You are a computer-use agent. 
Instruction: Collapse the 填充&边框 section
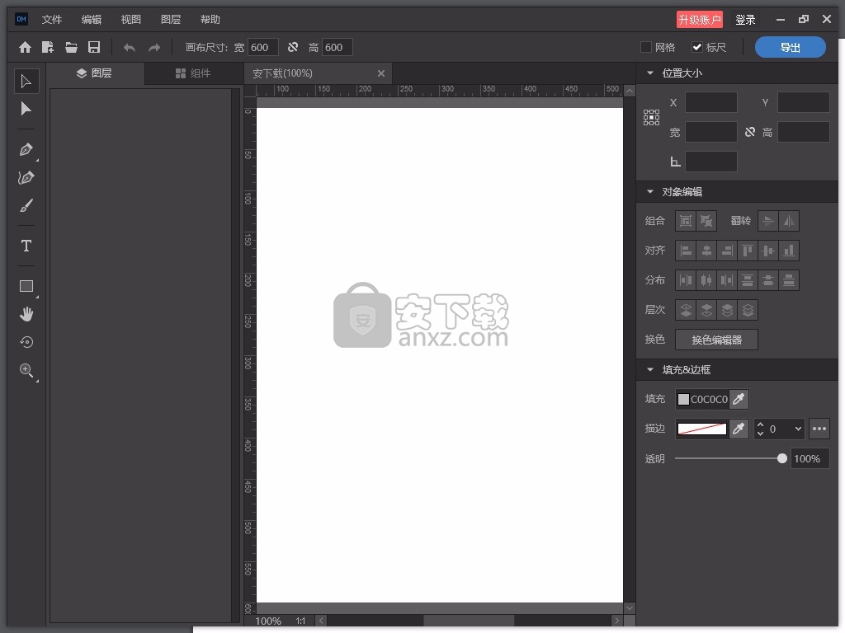650,370
